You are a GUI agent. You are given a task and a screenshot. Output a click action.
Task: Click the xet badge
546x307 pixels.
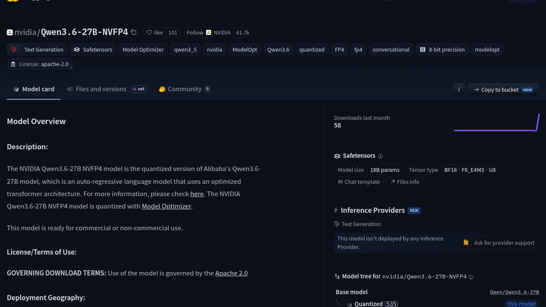point(138,89)
